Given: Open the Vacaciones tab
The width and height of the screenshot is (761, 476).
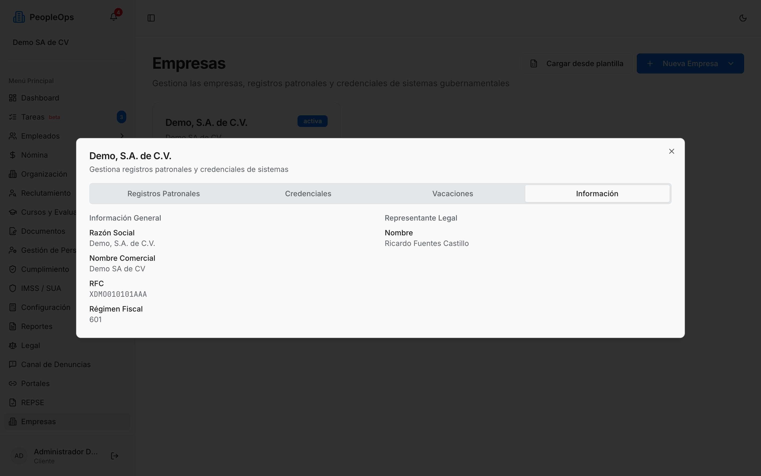Looking at the screenshot, I should click(x=453, y=194).
